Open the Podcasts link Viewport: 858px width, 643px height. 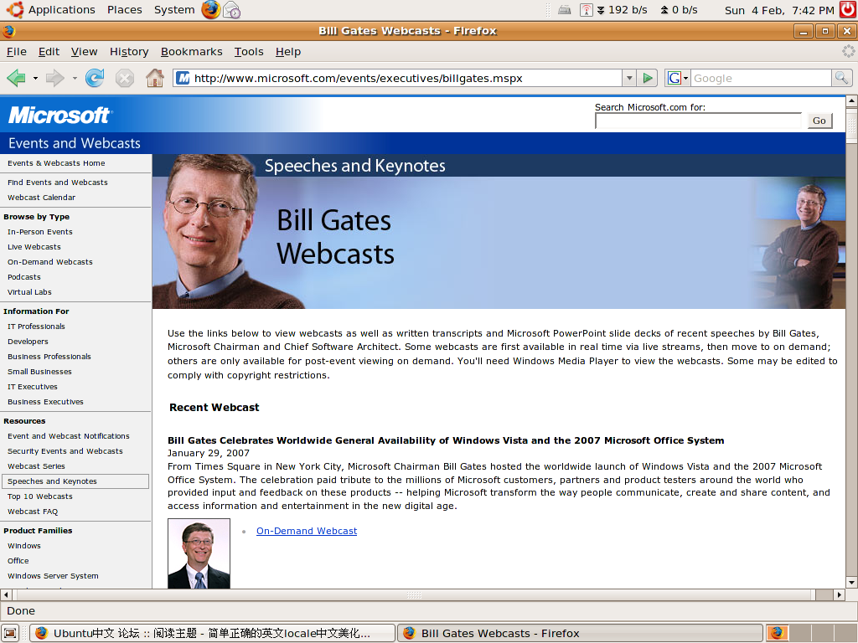(x=24, y=277)
